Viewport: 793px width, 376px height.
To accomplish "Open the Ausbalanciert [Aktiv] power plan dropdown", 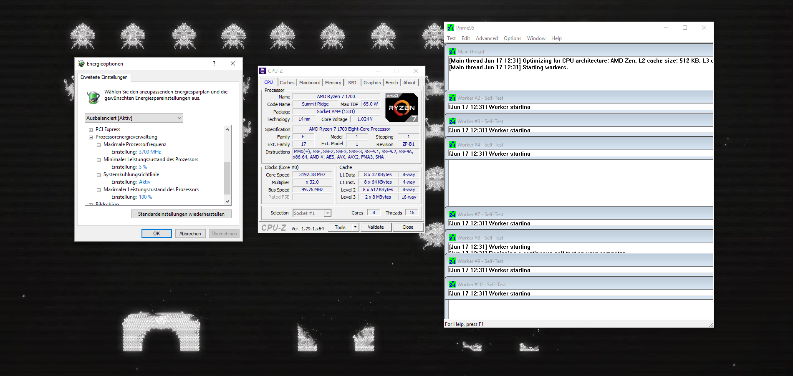I will [134, 118].
